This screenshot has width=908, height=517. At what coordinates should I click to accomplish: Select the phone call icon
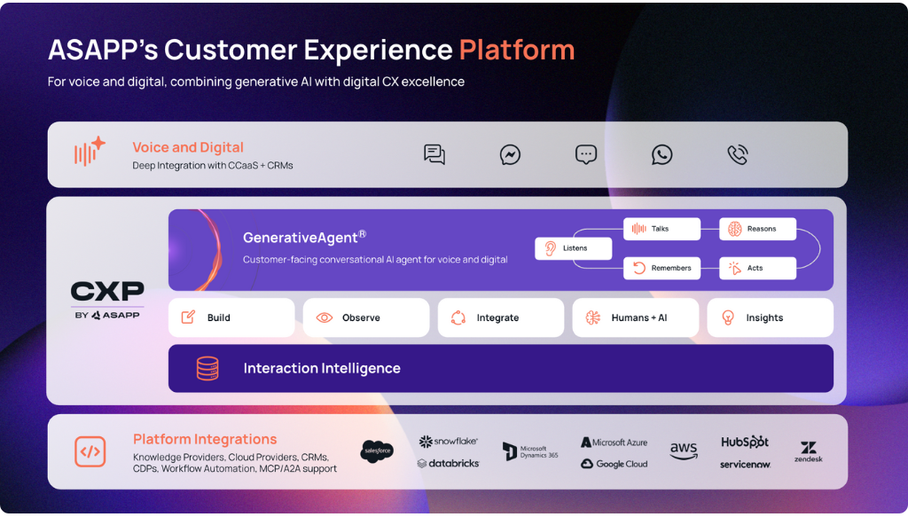pyautogui.click(x=738, y=154)
